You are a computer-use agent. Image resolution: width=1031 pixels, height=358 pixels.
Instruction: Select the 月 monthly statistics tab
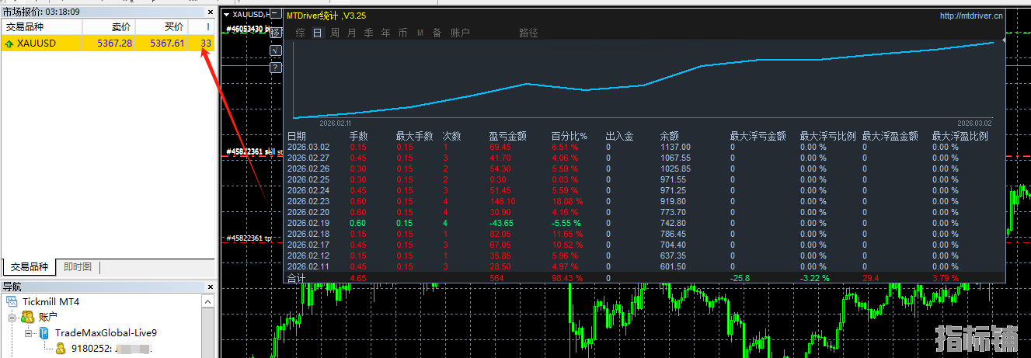click(352, 33)
